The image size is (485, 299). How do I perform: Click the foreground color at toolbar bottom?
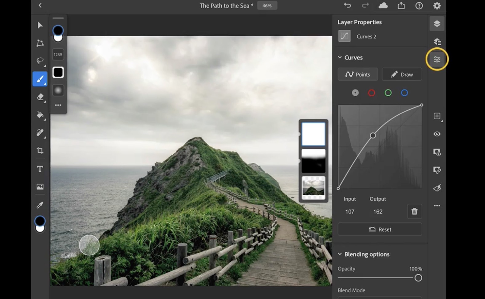click(40, 221)
